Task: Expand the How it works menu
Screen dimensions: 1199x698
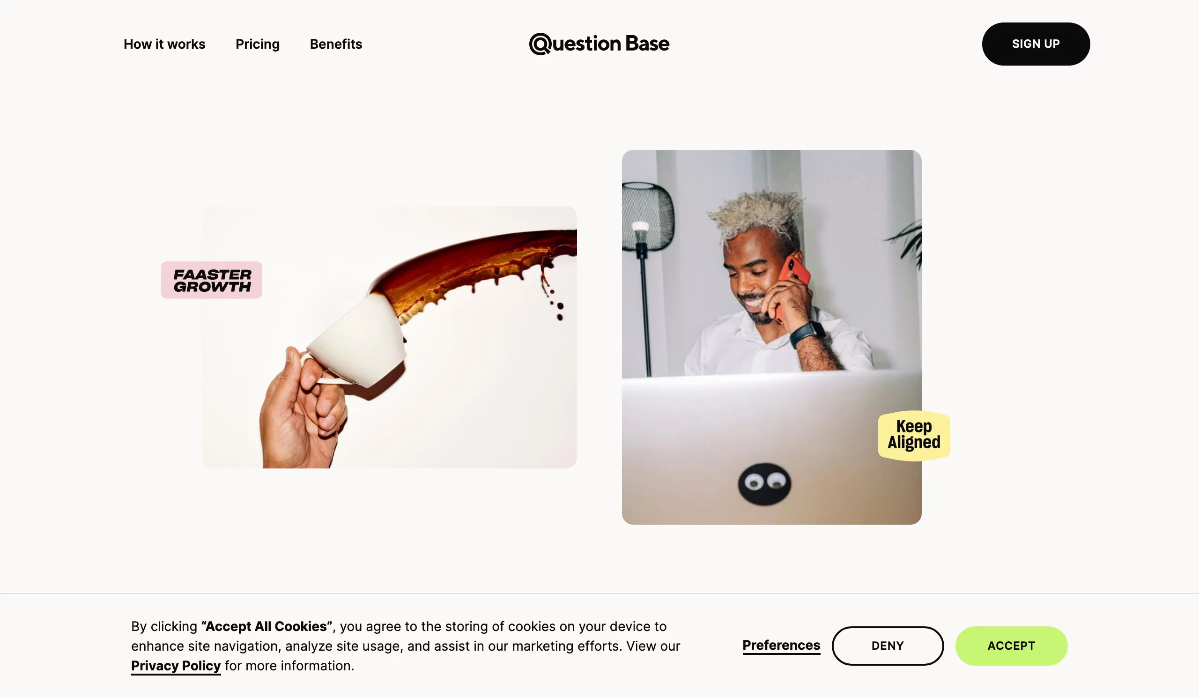Action: pos(163,43)
